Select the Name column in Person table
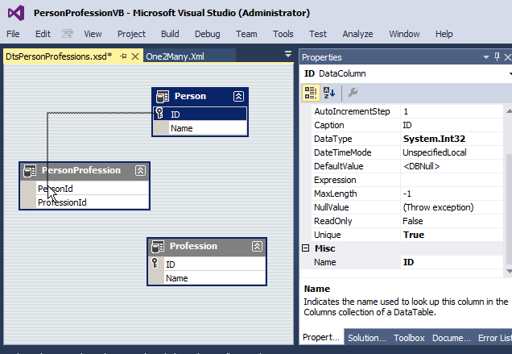 coord(200,128)
